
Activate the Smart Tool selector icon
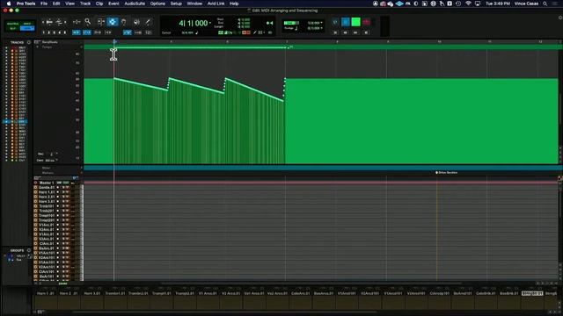113,22
